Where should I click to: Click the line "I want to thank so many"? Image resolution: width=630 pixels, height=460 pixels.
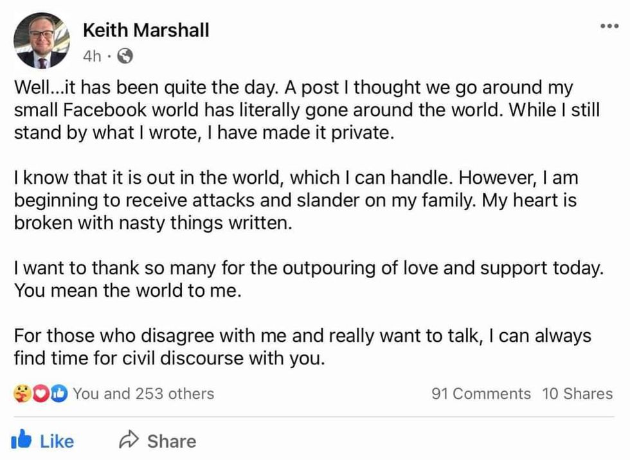click(309, 267)
